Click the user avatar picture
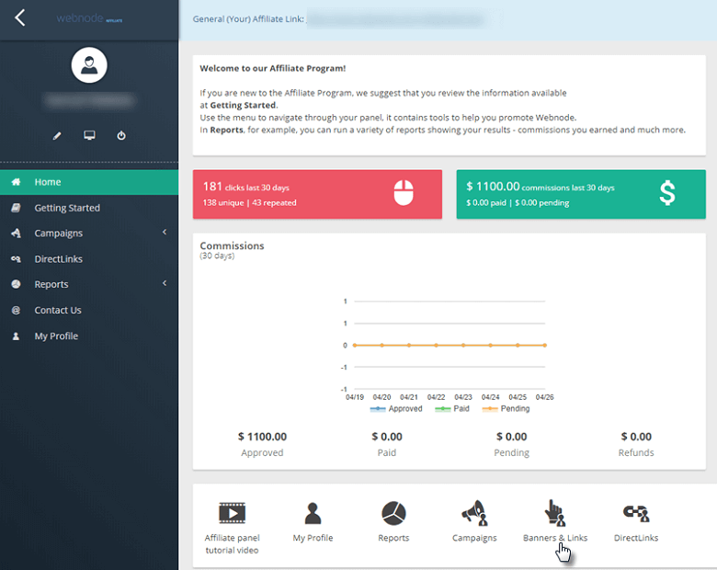717x570 pixels. 89,65
